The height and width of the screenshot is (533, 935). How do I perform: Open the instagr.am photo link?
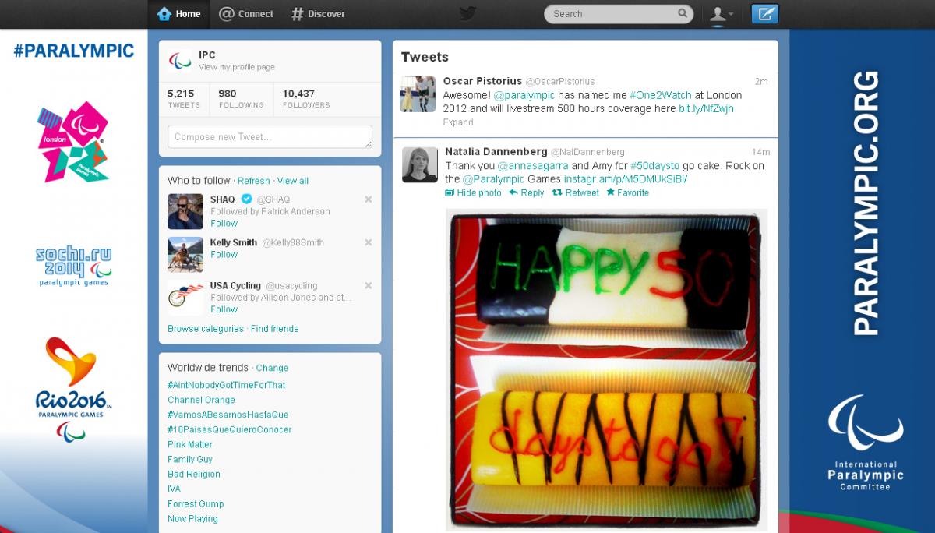click(626, 179)
